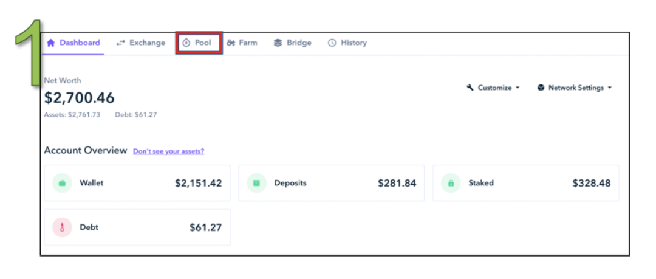The image size is (656, 279).
Task: Go to the History tab
Action: coord(347,43)
